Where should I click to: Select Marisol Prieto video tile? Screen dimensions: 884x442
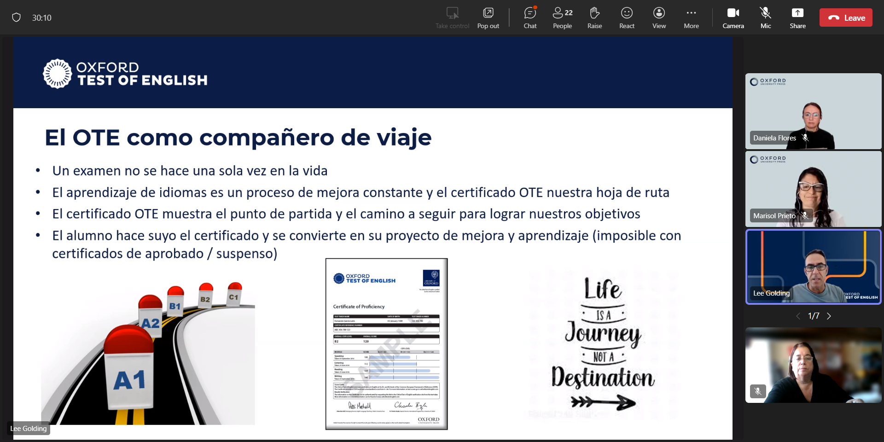(x=813, y=189)
